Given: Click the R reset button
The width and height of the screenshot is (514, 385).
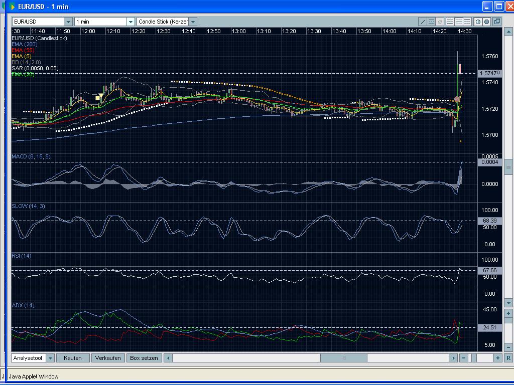Looking at the screenshot, I should (508, 358).
